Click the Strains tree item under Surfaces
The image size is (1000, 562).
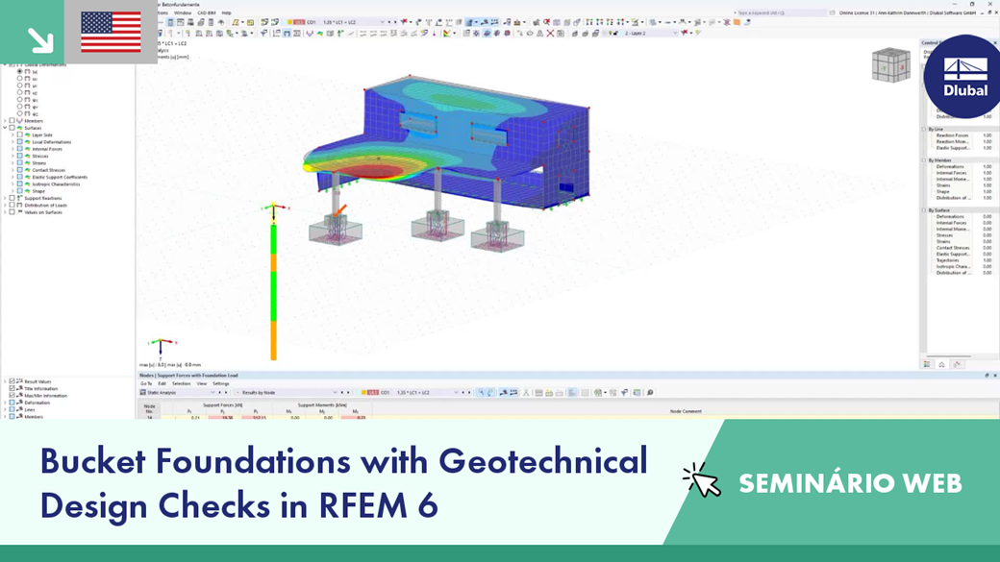pos(39,163)
